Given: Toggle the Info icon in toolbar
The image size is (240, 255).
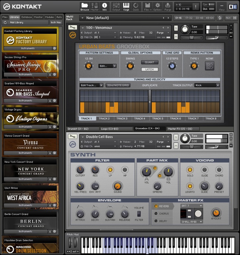Looking at the screenshot, I should pos(105,7).
